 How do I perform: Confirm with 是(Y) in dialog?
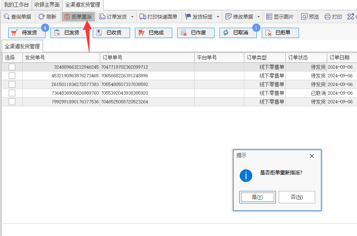(258, 197)
